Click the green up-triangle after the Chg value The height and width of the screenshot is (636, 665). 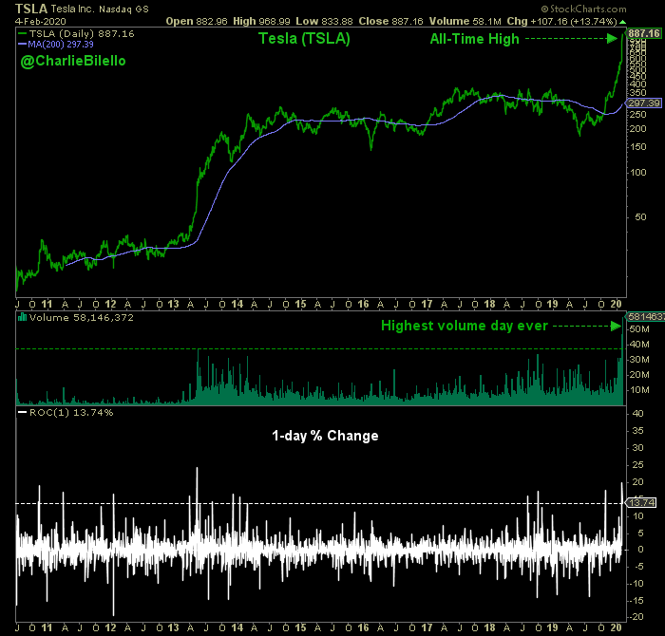[622, 22]
